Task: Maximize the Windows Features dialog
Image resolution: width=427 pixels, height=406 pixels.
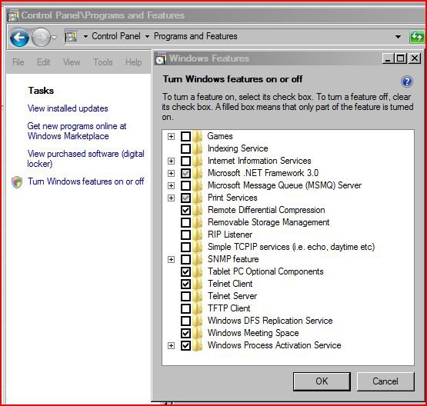Action: click(401, 58)
